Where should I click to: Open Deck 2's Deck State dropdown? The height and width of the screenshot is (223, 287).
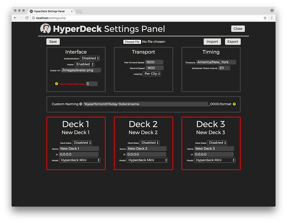pyautogui.click(x=150, y=142)
